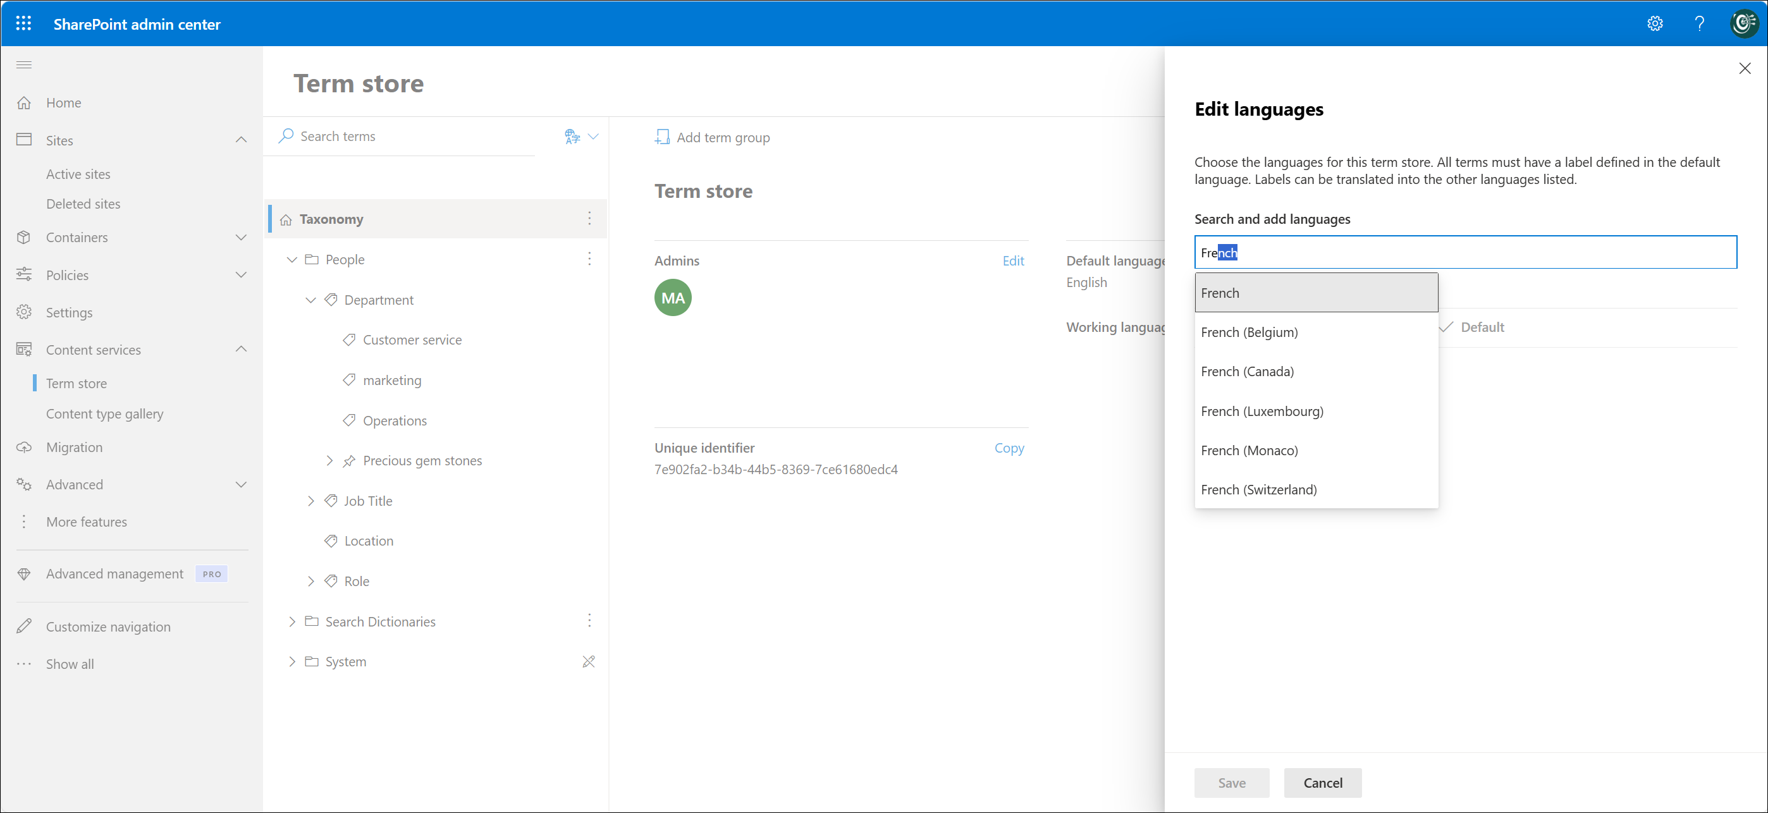
Task: Click the Content type gallery menu item
Action: click(x=105, y=414)
